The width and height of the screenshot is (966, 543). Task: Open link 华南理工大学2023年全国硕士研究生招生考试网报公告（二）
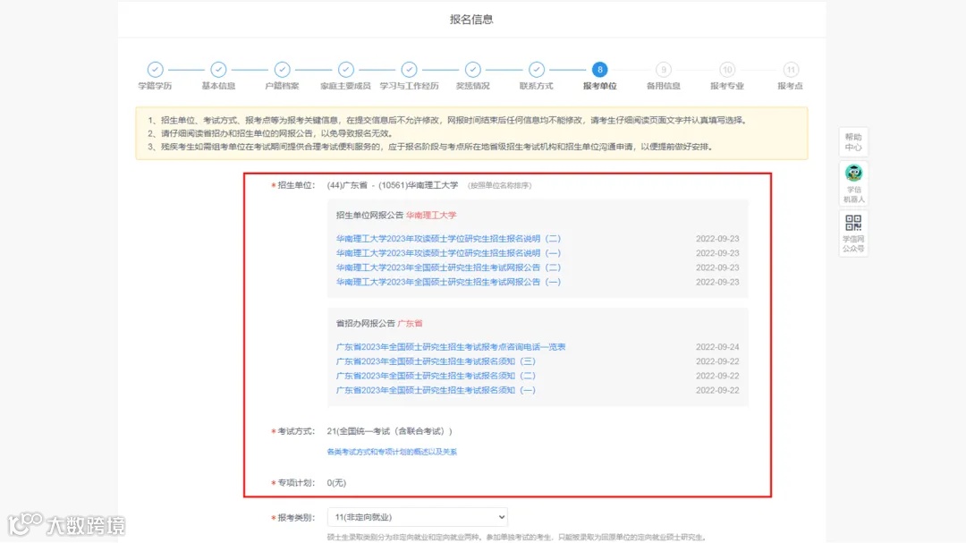(x=448, y=267)
